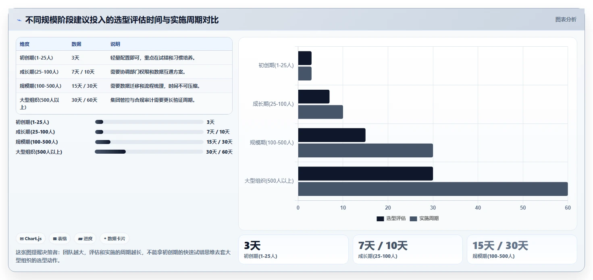
Task: Click the 初创期(1-25人) progress bar
Action: click(149, 122)
